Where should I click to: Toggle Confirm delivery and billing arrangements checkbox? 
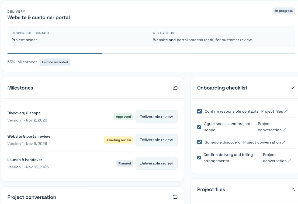pyautogui.click(x=199, y=158)
